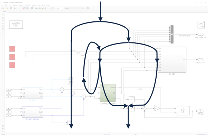Click the Save model icon
This screenshot has height=135, width=208.
click(x=11, y=8)
